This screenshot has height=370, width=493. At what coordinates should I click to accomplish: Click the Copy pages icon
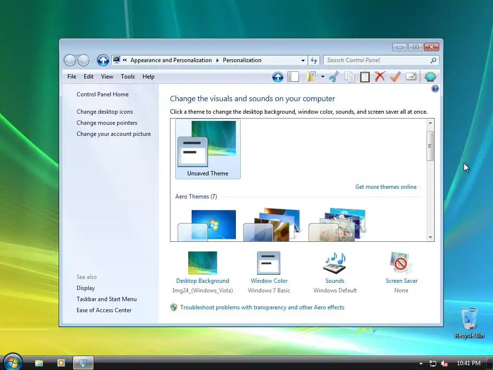click(x=350, y=77)
